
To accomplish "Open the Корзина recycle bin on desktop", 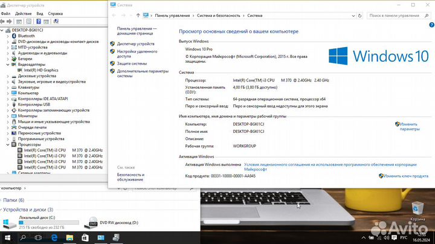I will (x=417, y=211).
